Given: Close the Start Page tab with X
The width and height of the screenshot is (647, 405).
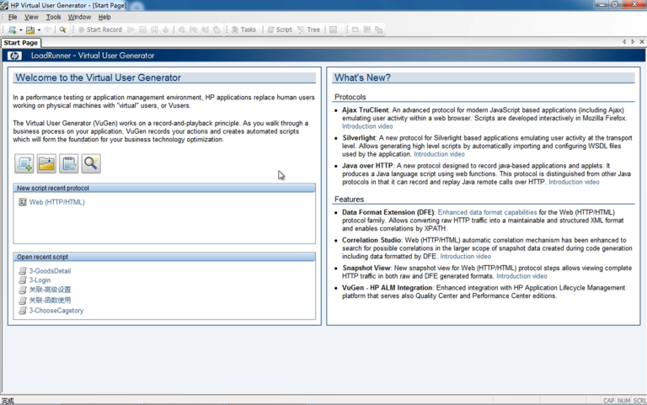Looking at the screenshot, I should (642, 41).
